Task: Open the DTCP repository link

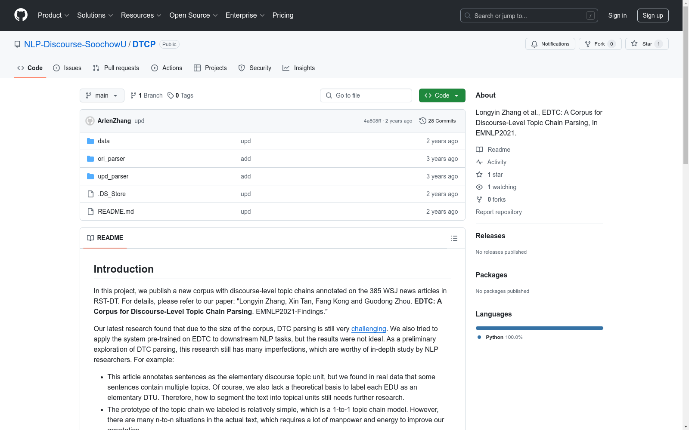Action: pos(144,44)
